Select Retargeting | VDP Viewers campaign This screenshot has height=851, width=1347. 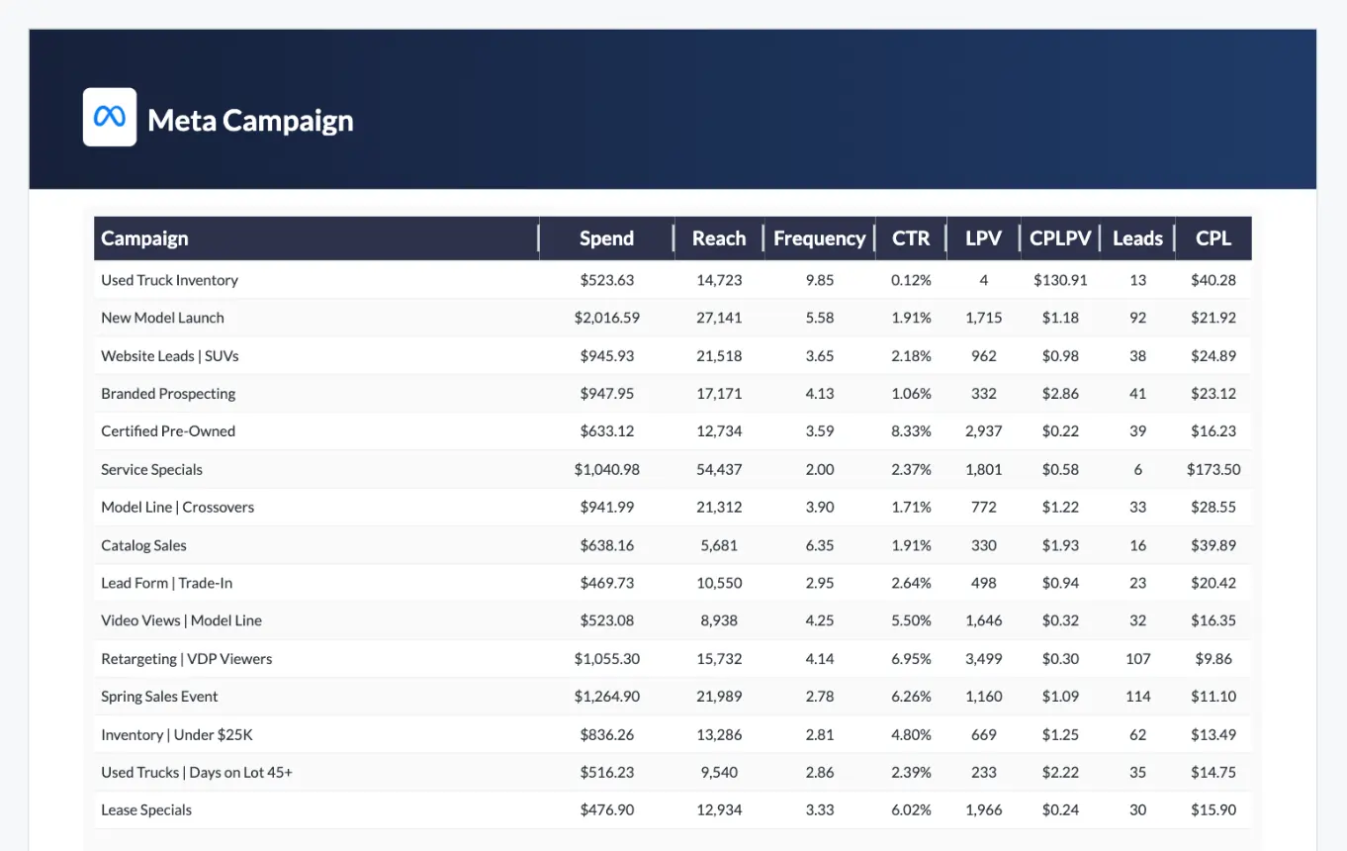click(x=186, y=659)
